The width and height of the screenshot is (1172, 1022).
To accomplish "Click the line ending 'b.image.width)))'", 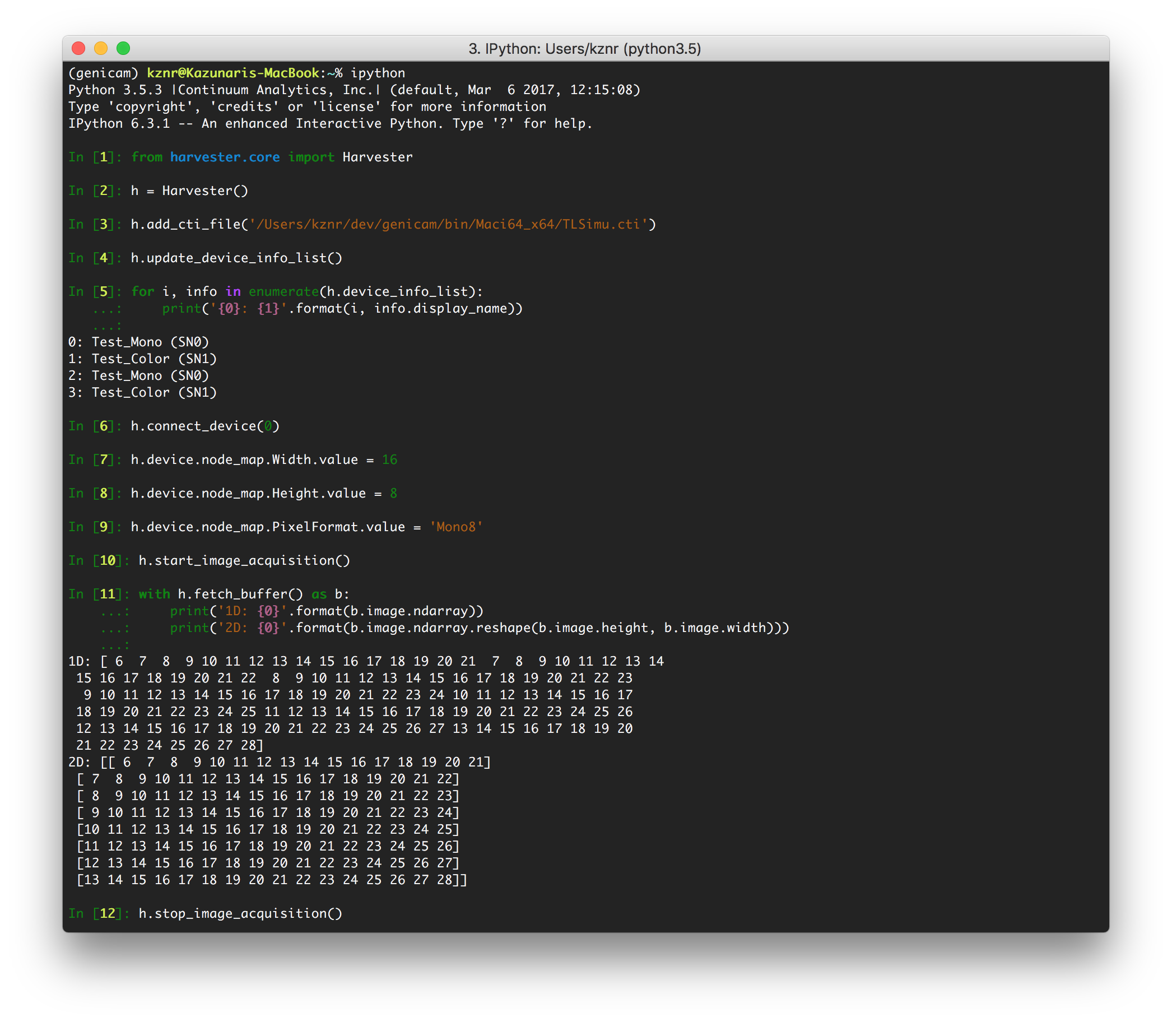I will [480, 628].
